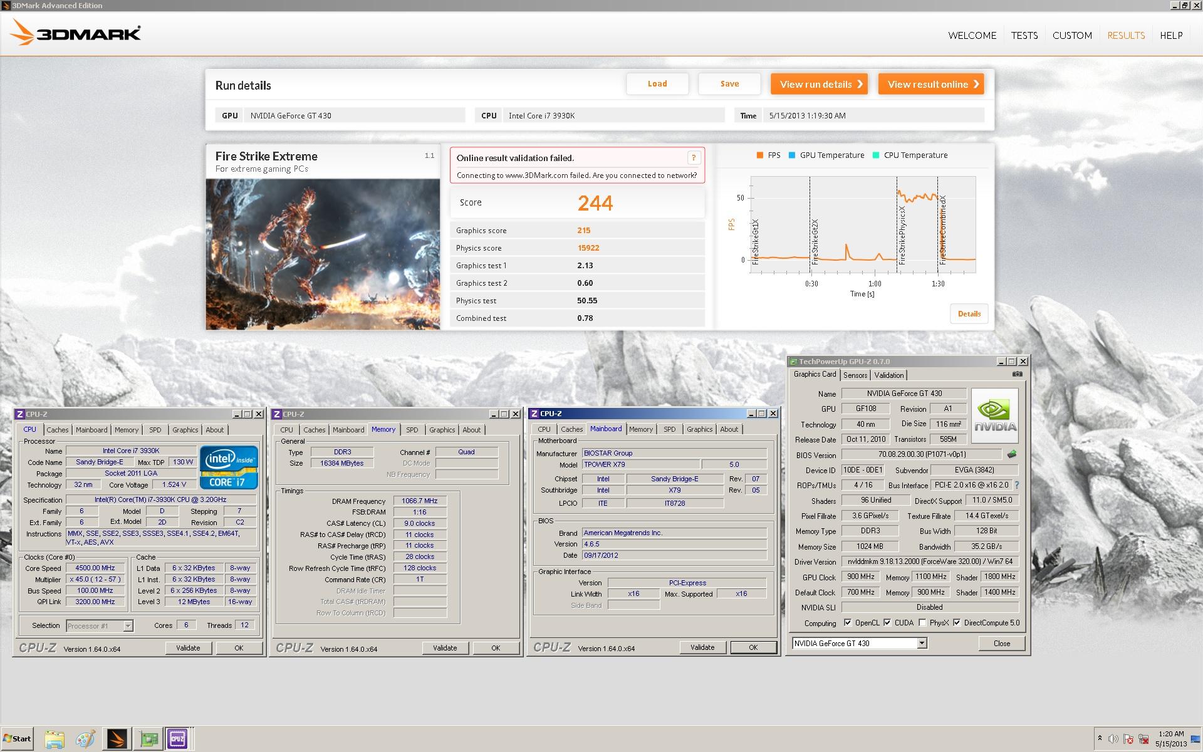This screenshot has width=1203, height=752.
Task: Show hidden system tray icons
Action: coord(1100,738)
